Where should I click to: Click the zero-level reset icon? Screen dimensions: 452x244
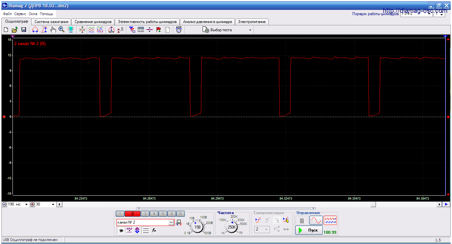120,30
